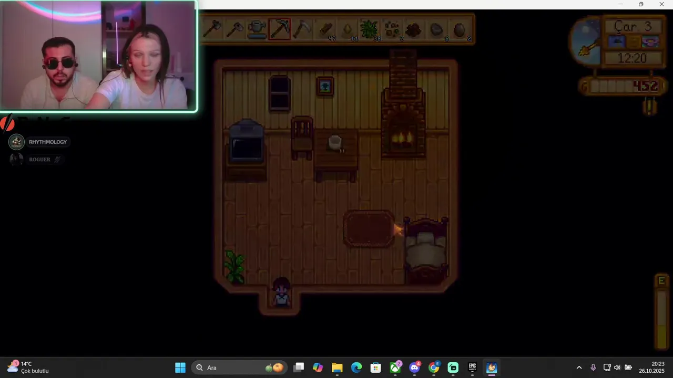This screenshot has width=673, height=378.
Task: Select the watering can in hotbar
Action: [x=257, y=29]
